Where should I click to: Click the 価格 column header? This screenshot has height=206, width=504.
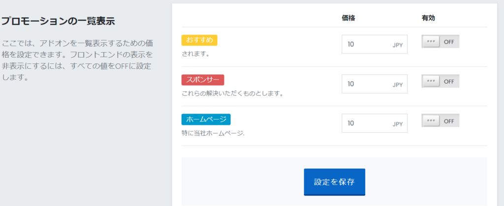point(348,18)
